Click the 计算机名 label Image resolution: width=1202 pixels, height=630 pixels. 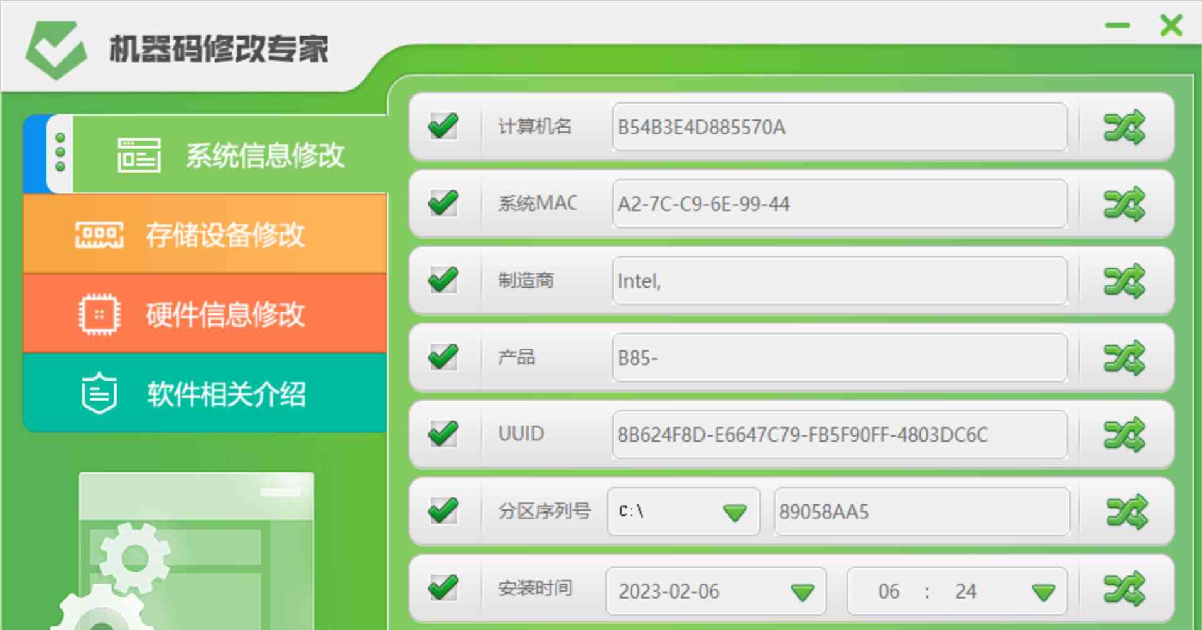(535, 126)
